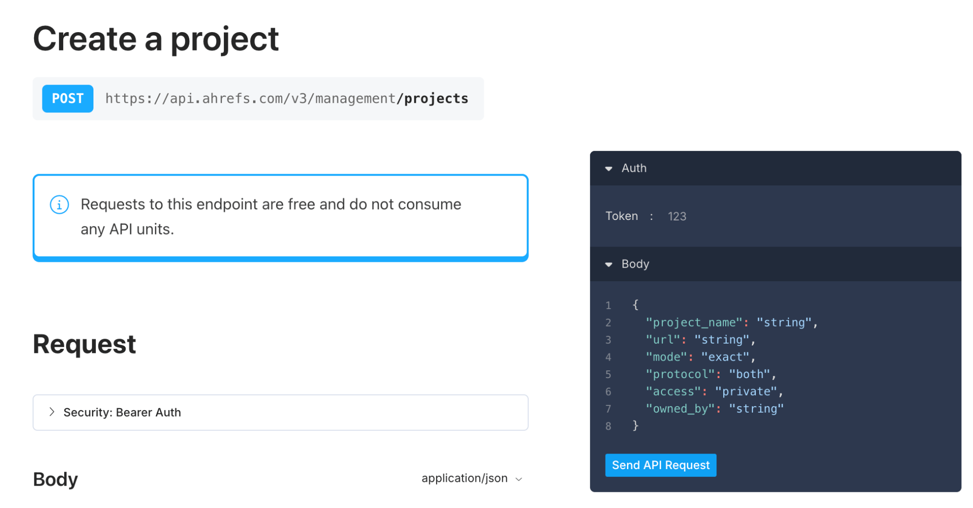Screen dimensions: 973x508
Task: Open the application/json content type dropdown
Action: click(x=471, y=479)
